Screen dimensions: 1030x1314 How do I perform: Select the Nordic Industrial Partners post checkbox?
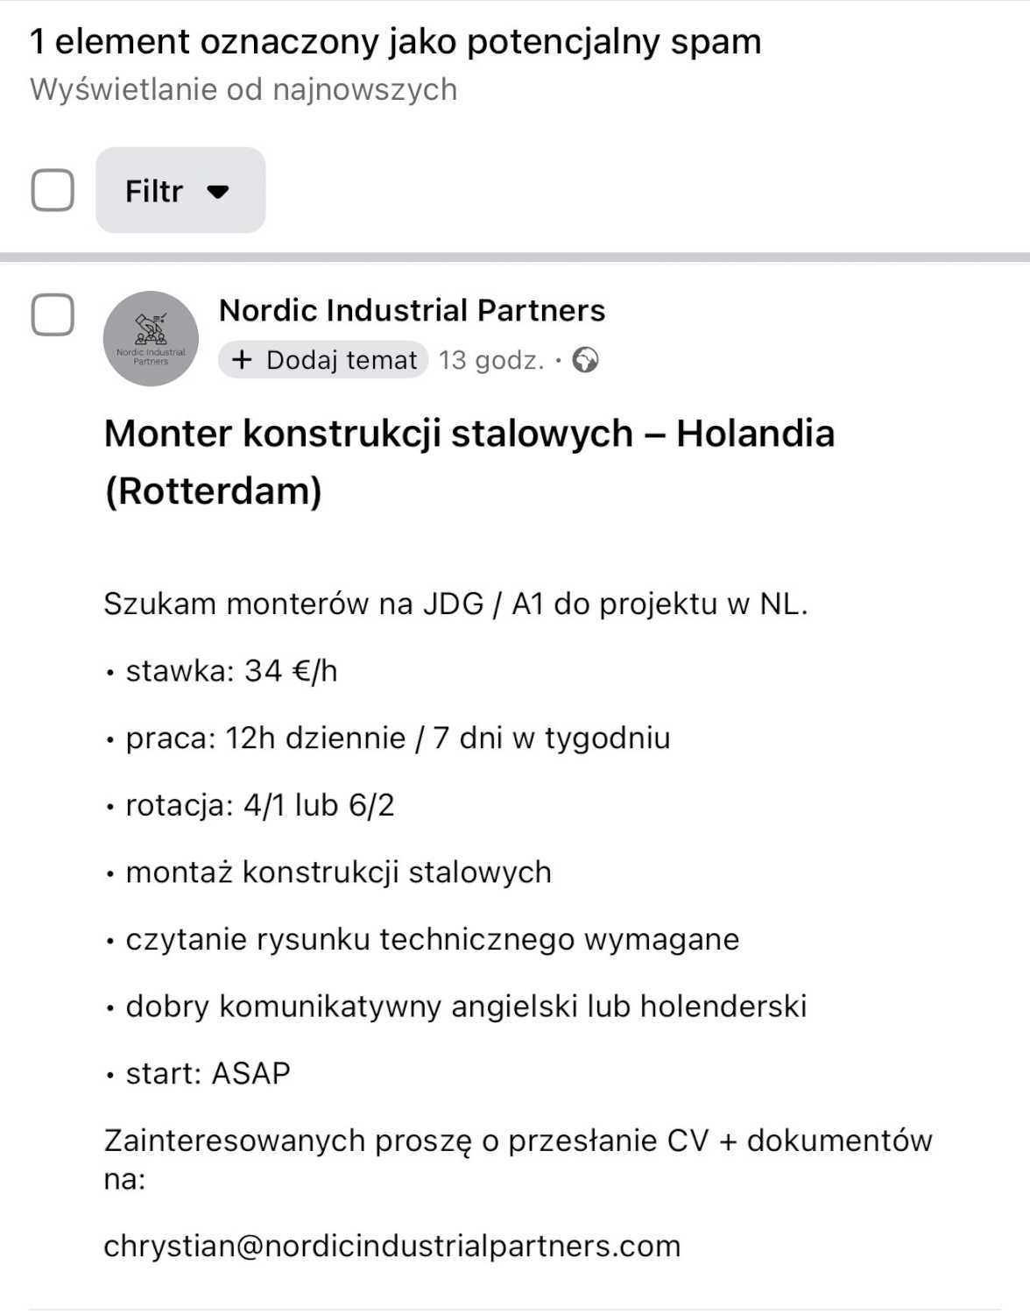[53, 314]
